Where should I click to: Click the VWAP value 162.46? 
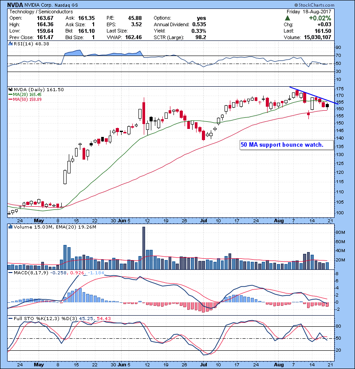click(x=134, y=37)
